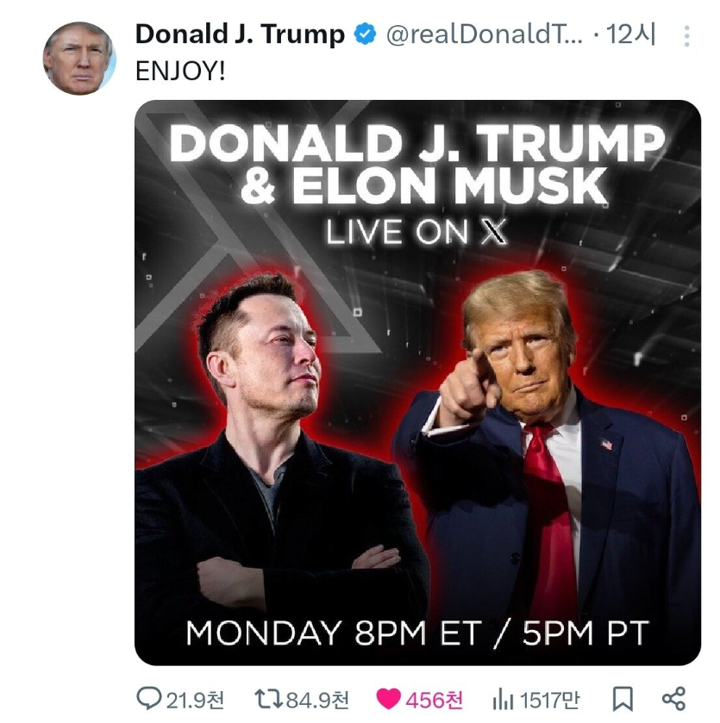Open the three-dot more options menu

(x=686, y=35)
